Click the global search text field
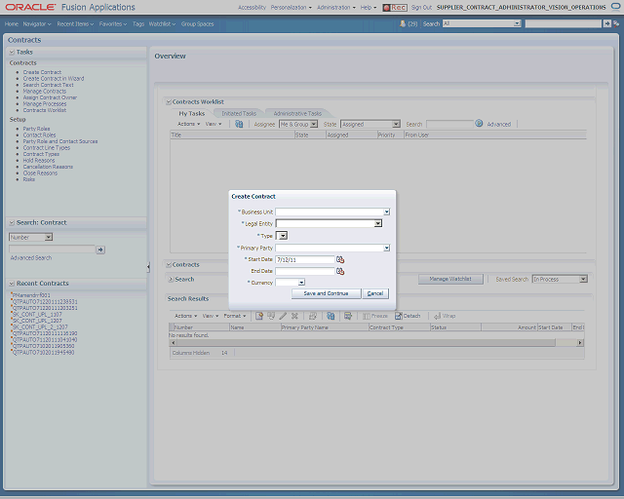 564,23
